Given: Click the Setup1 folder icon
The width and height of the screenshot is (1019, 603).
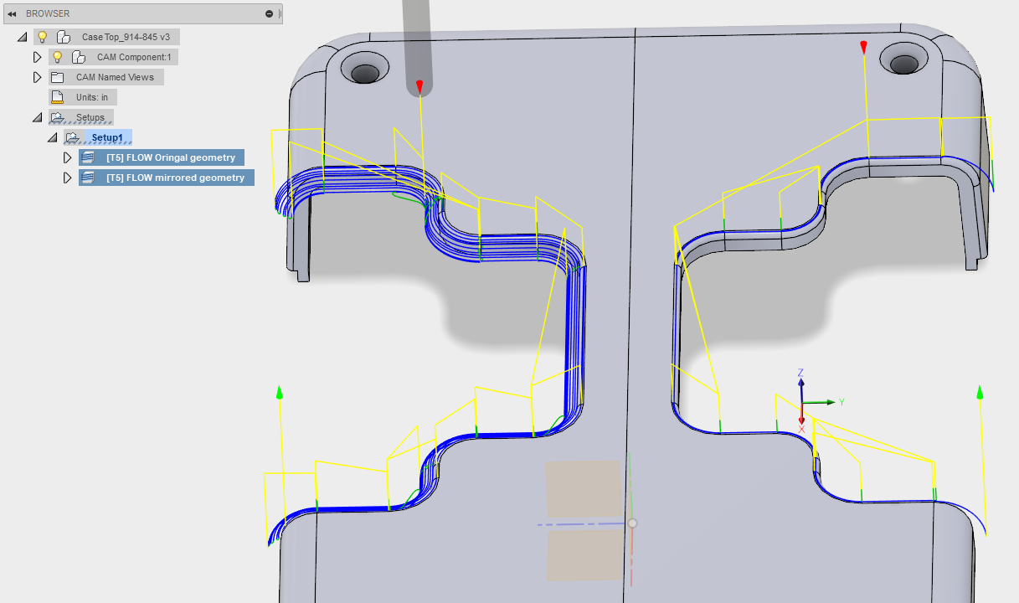Looking at the screenshot, I should point(73,137).
